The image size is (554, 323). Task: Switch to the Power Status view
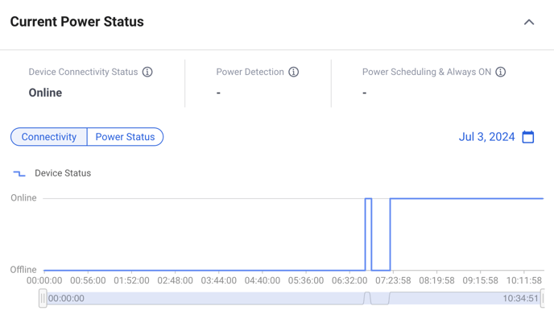pyautogui.click(x=125, y=137)
